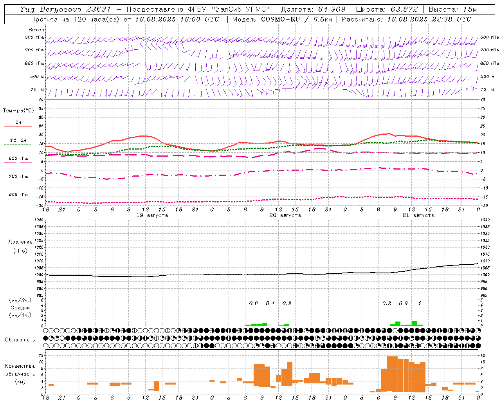
Task: Click the elevation label "Высота: 15м"
Action: pos(452,9)
